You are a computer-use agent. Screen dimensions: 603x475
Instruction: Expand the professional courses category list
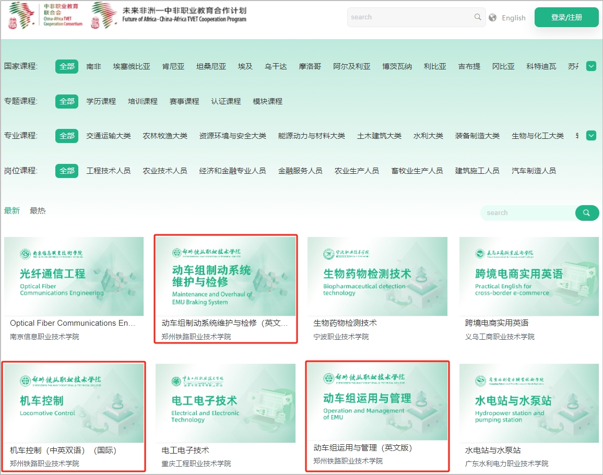[x=591, y=136]
